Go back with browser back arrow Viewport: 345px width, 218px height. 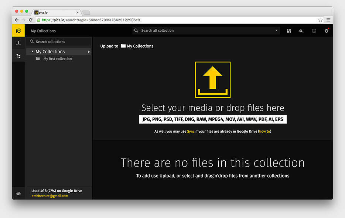[17, 20]
